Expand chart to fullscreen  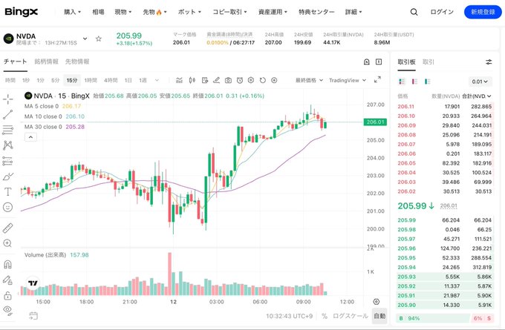tap(377, 80)
